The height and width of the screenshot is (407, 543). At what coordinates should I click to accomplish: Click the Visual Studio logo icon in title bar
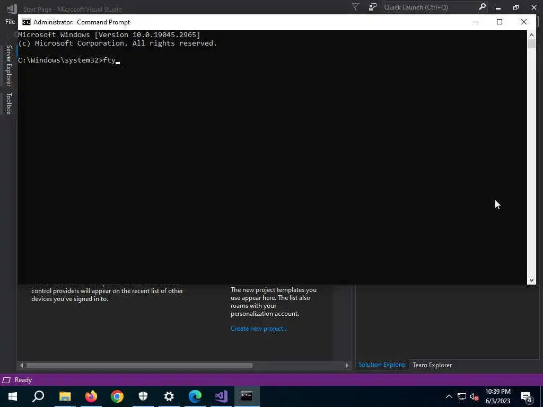coord(11,8)
